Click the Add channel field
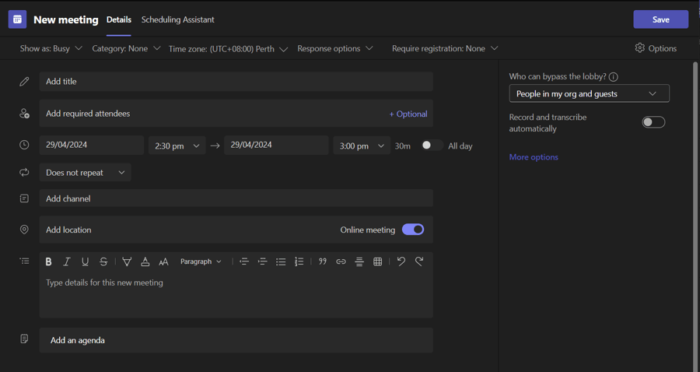 click(236, 198)
